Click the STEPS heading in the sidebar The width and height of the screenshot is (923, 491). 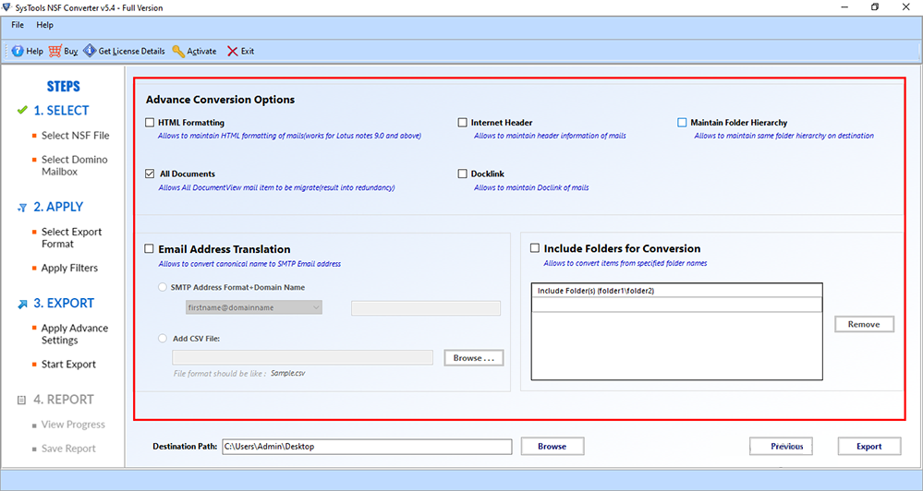63,87
